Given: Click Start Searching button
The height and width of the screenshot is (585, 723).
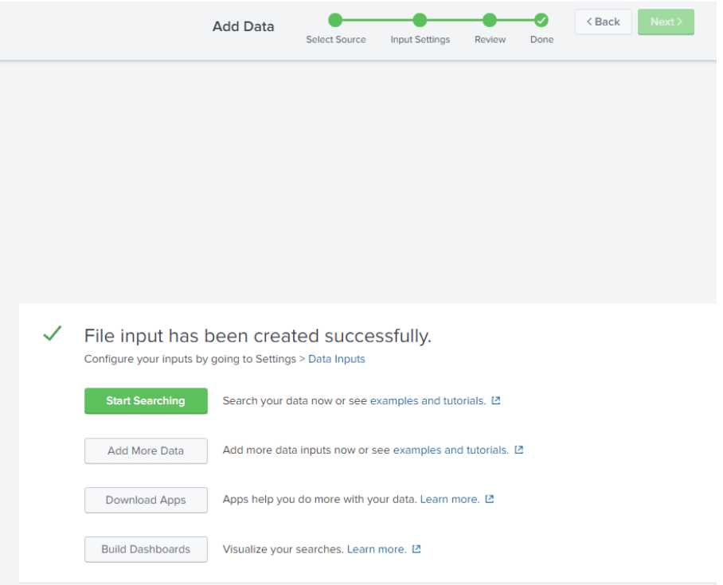Looking at the screenshot, I should (146, 400).
